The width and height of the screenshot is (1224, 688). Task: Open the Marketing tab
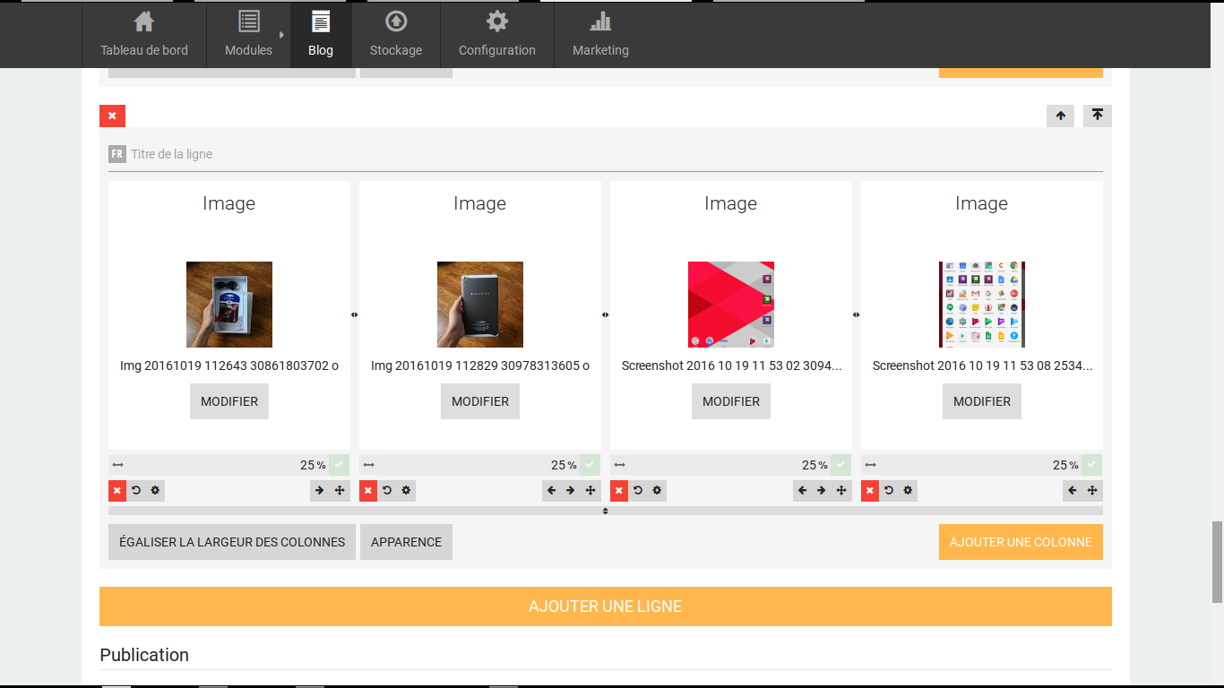(x=600, y=34)
